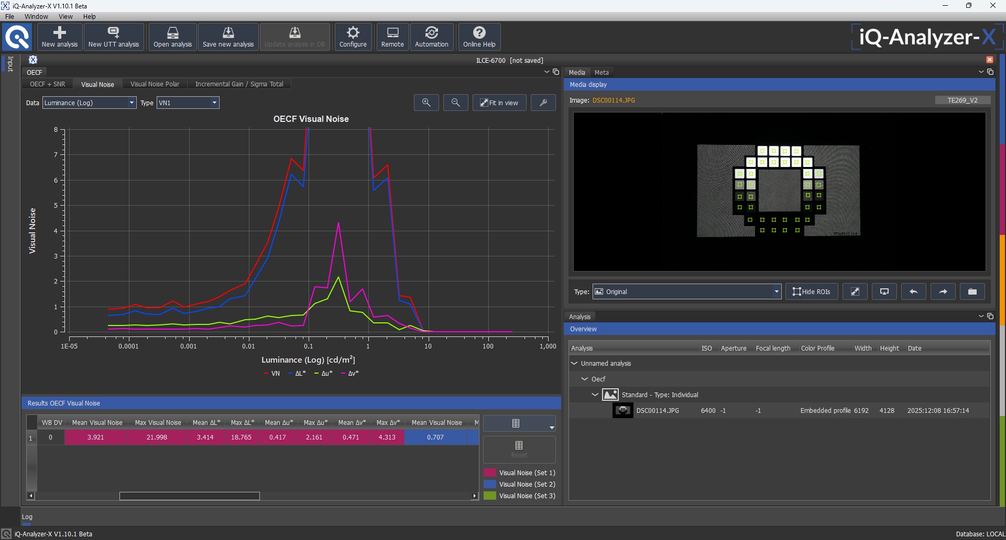Close the ILCE-6700 analysis with red X

pyautogui.click(x=990, y=60)
